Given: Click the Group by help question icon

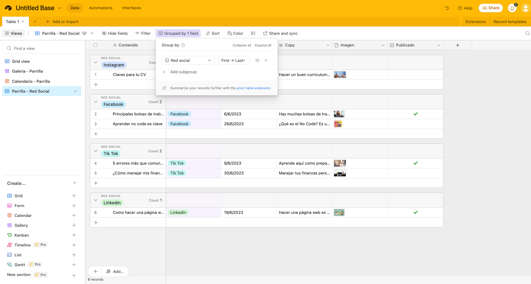Looking at the screenshot, I should tap(183, 45).
